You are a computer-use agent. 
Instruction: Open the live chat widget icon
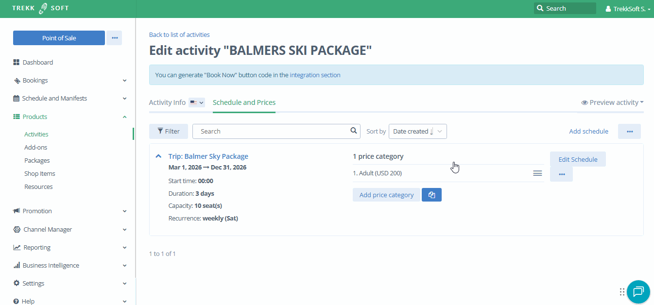638,291
